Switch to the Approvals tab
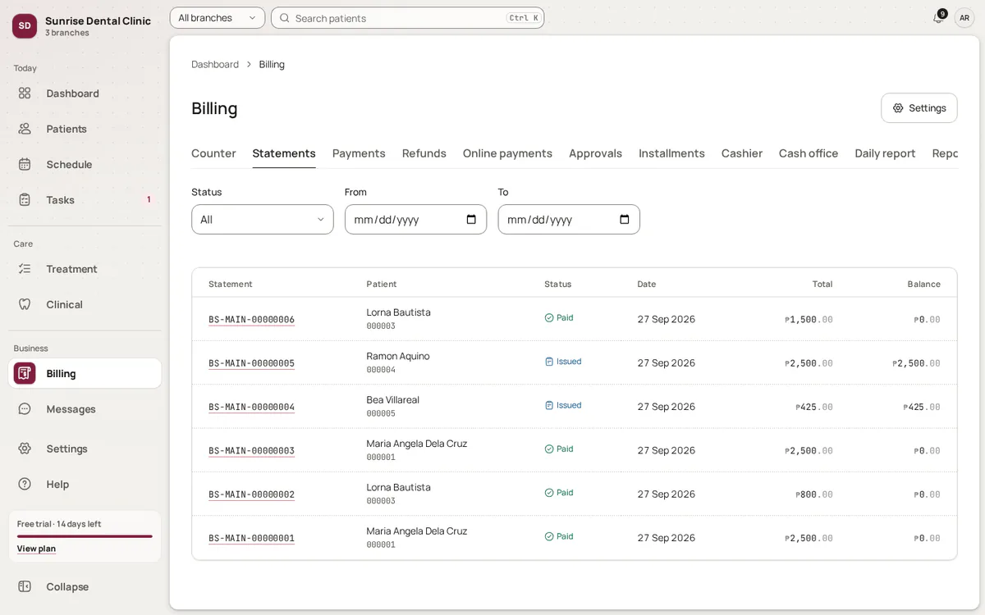 tap(595, 153)
